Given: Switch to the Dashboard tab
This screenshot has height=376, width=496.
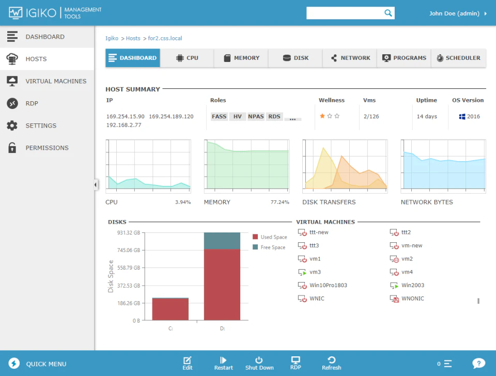Looking at the screenshot, I should point(132,58).
